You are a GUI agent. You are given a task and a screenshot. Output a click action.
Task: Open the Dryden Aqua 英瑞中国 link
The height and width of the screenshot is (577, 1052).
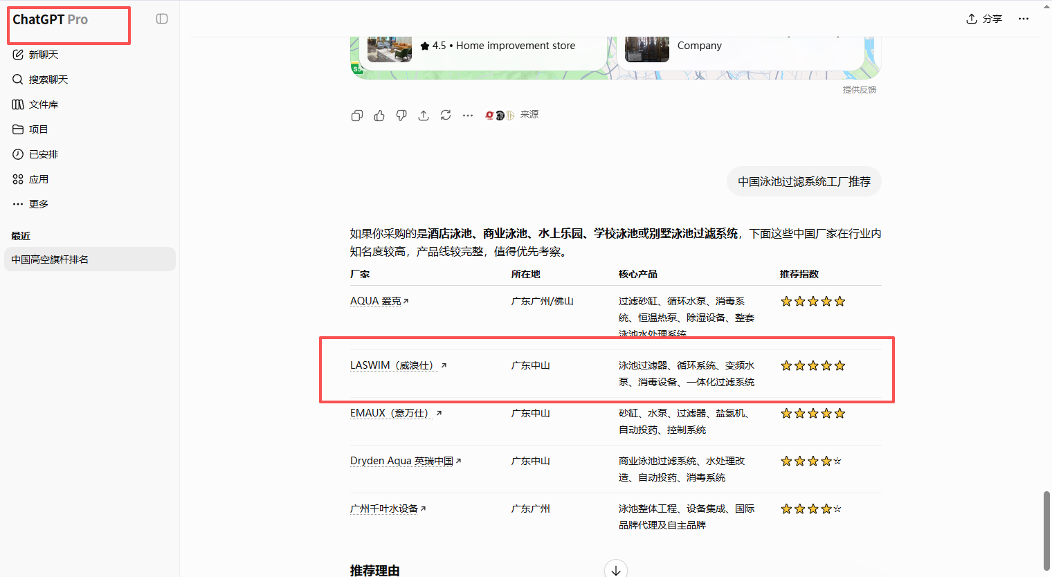point(406,461)
